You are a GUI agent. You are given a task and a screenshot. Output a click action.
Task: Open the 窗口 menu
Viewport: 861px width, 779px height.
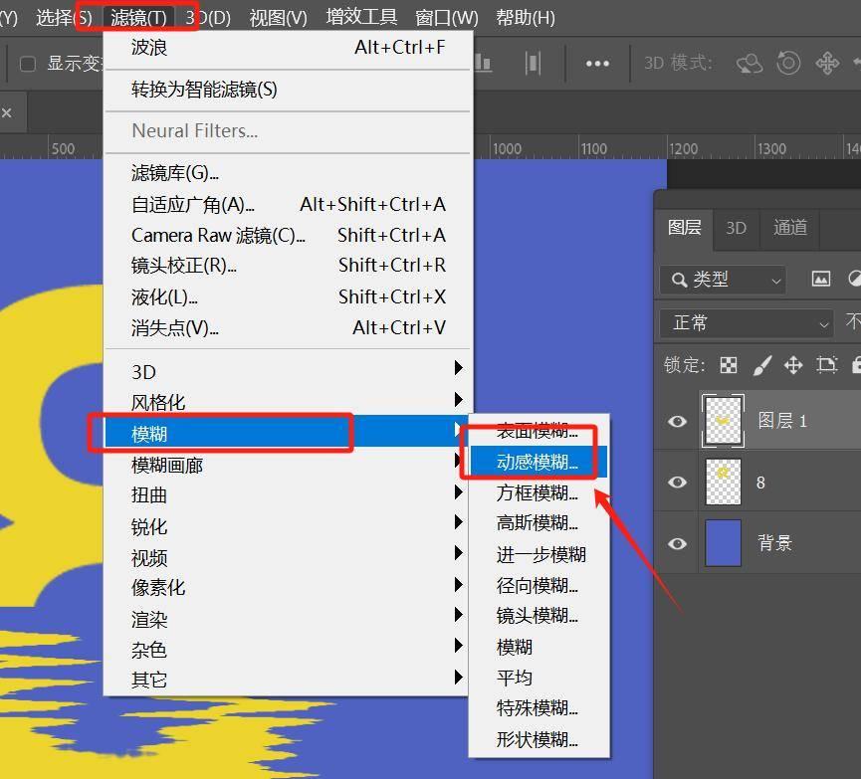click(447, 17)
